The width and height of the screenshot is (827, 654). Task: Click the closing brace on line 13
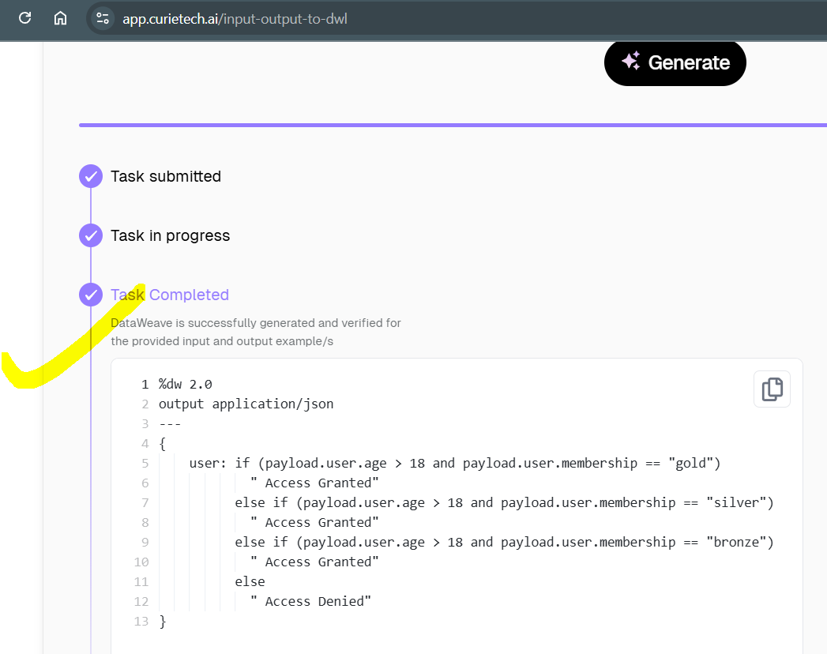(x=163, y=622)
